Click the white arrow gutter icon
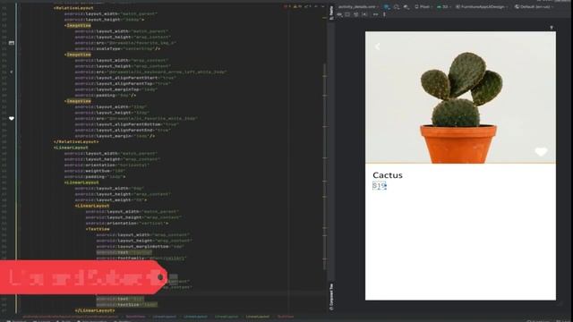This screenshot has height=322, width=573. (x=12, y=72)
